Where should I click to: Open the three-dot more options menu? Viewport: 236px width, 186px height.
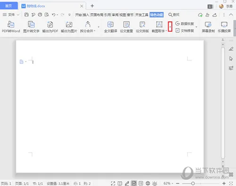(x=224, y=15)
